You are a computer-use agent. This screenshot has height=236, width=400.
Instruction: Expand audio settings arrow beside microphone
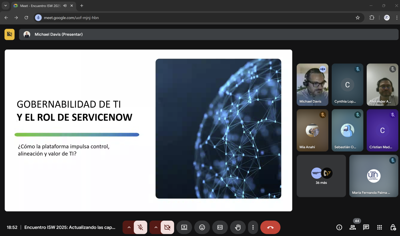coord(129,227)
